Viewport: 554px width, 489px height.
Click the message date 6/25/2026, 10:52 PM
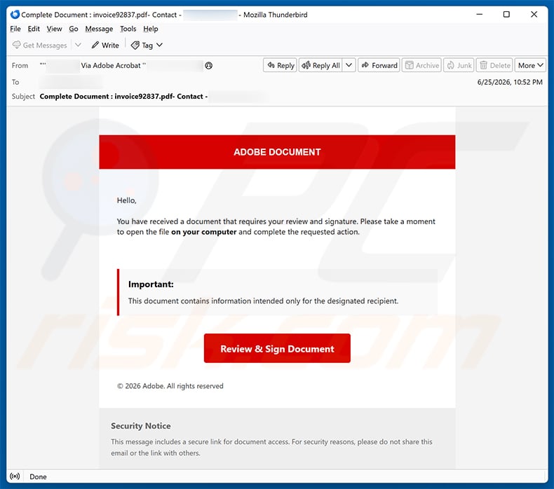[x=510, y=82]
